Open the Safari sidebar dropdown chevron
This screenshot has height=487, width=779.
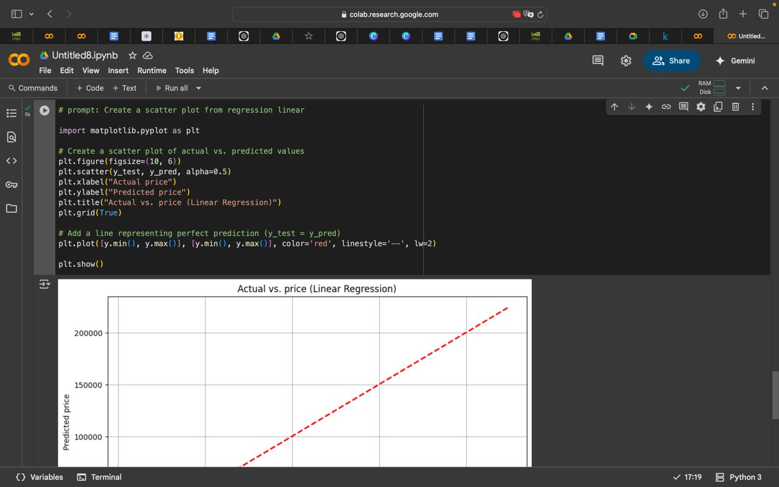(31, 14)
